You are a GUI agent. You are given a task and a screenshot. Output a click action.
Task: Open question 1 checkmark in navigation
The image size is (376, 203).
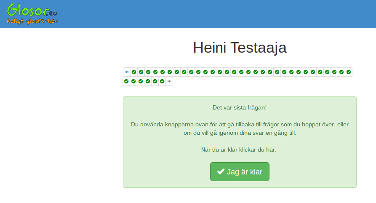coord(134,72)
